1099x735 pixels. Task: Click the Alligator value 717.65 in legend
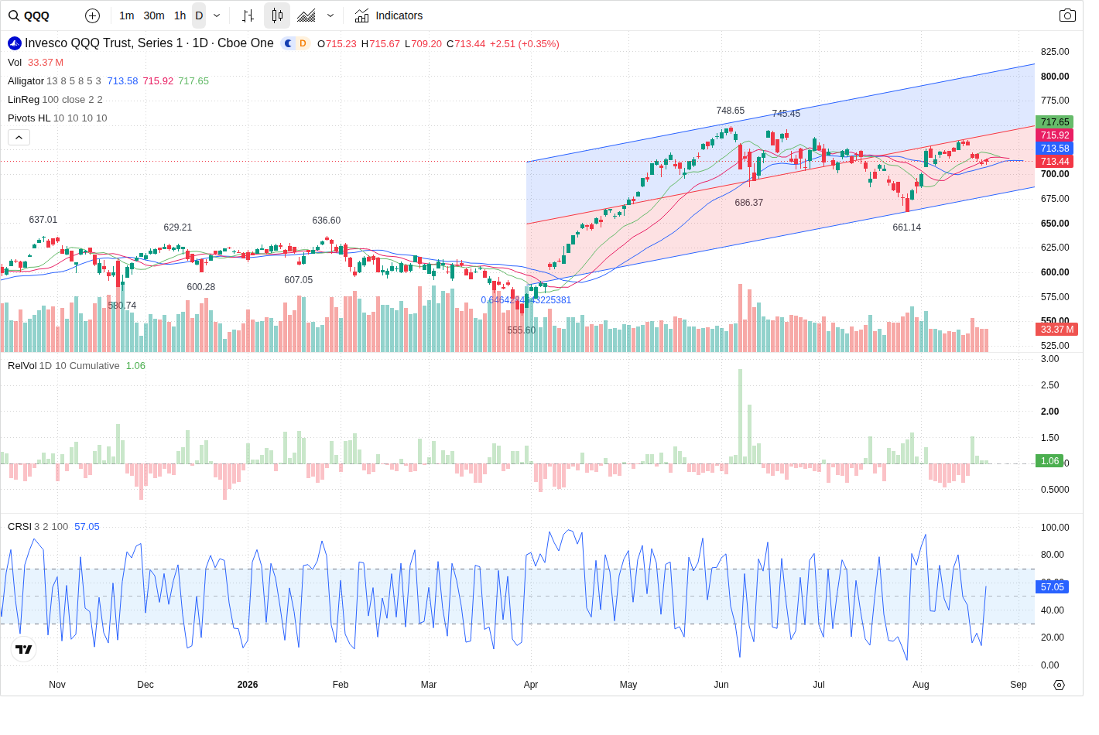193,81
